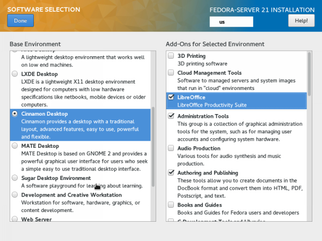Screen dimensions: 322x241
Task: Uncheck Authoring and Publishing checkbox
Action: pos(171,172)
